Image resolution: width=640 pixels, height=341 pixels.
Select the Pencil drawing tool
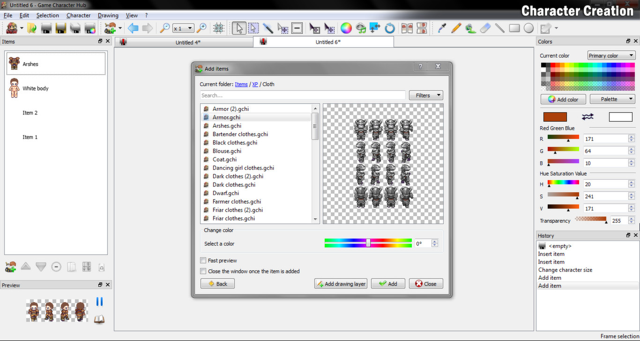[x=455, y=28]
